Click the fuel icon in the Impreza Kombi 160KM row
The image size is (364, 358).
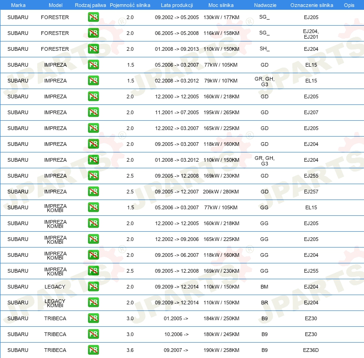[x=93, y=255]
